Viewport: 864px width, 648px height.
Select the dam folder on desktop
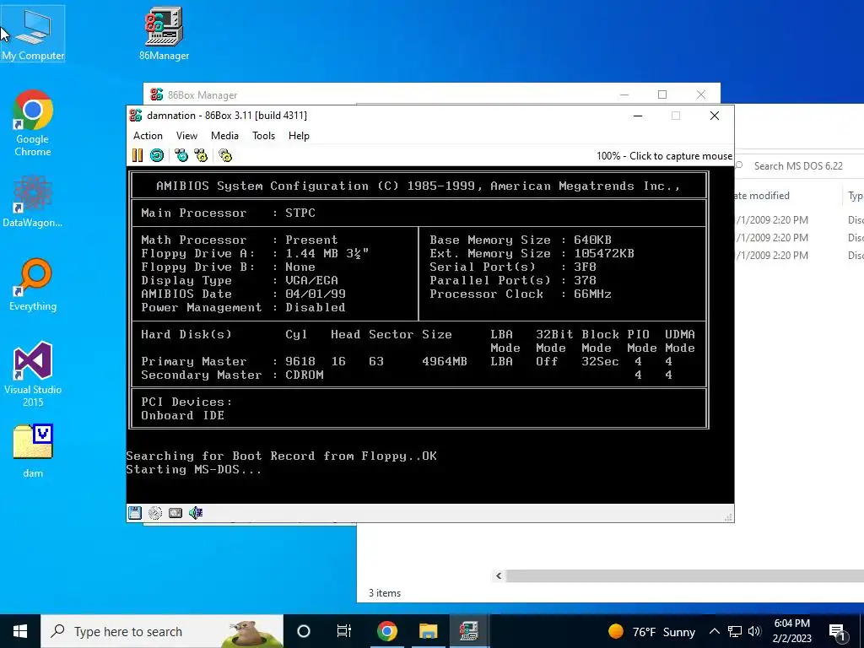click(33, 451)
